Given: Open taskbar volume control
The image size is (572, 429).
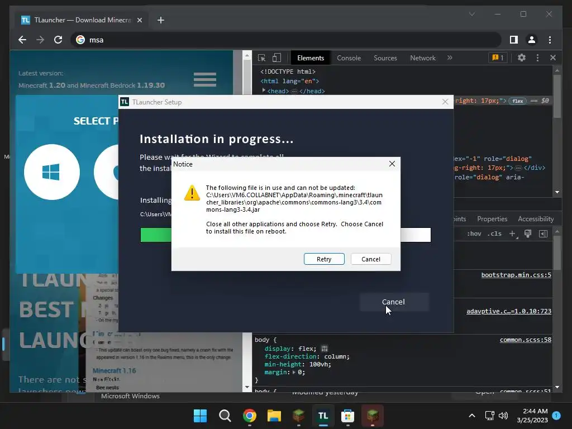Looking at the screenshot, I should (503, 416).
